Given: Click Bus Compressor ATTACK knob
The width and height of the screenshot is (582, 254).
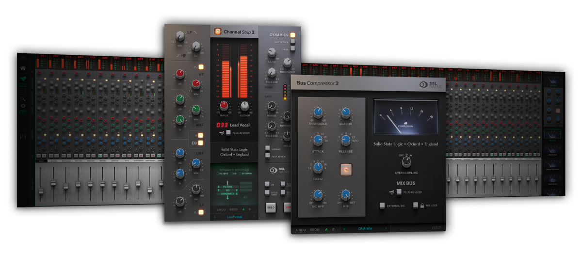Looking at the screenshot, I should [318, 141].
